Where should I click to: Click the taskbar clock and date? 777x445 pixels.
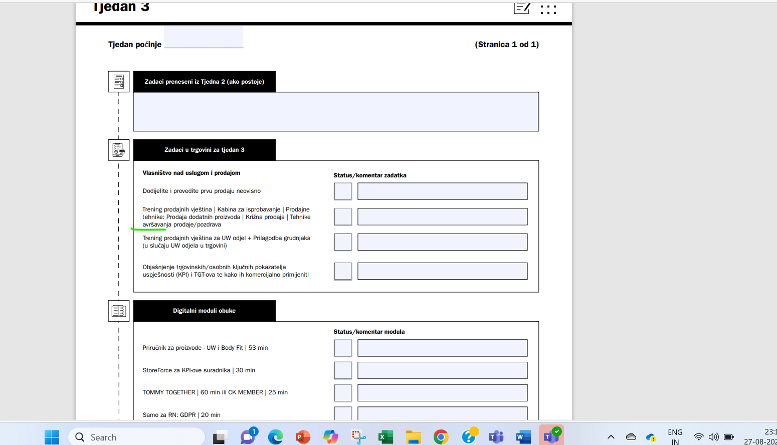pos(760,437)
